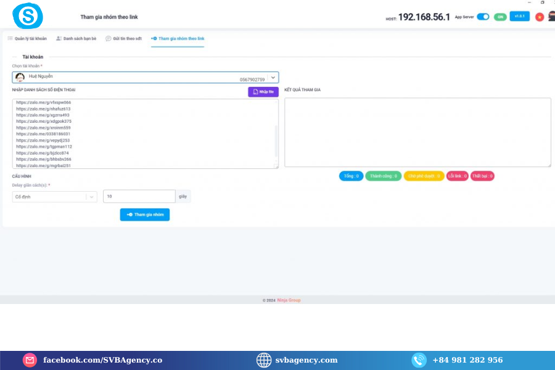Click Huệ Nguyễn's account avatar
Screen dimensions: 555x370
(x=20, y=78)
